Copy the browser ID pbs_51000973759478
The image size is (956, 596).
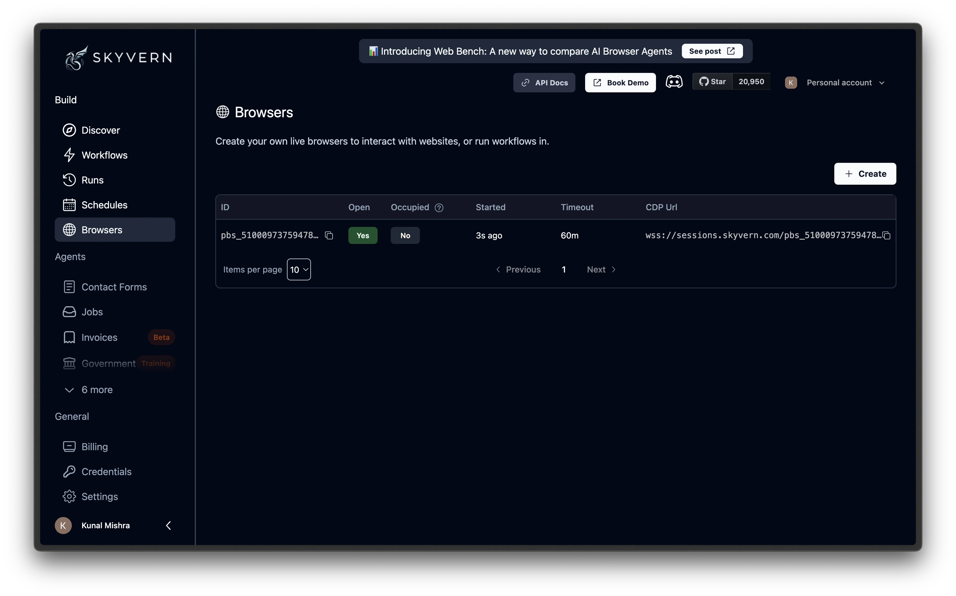point(329,235)
